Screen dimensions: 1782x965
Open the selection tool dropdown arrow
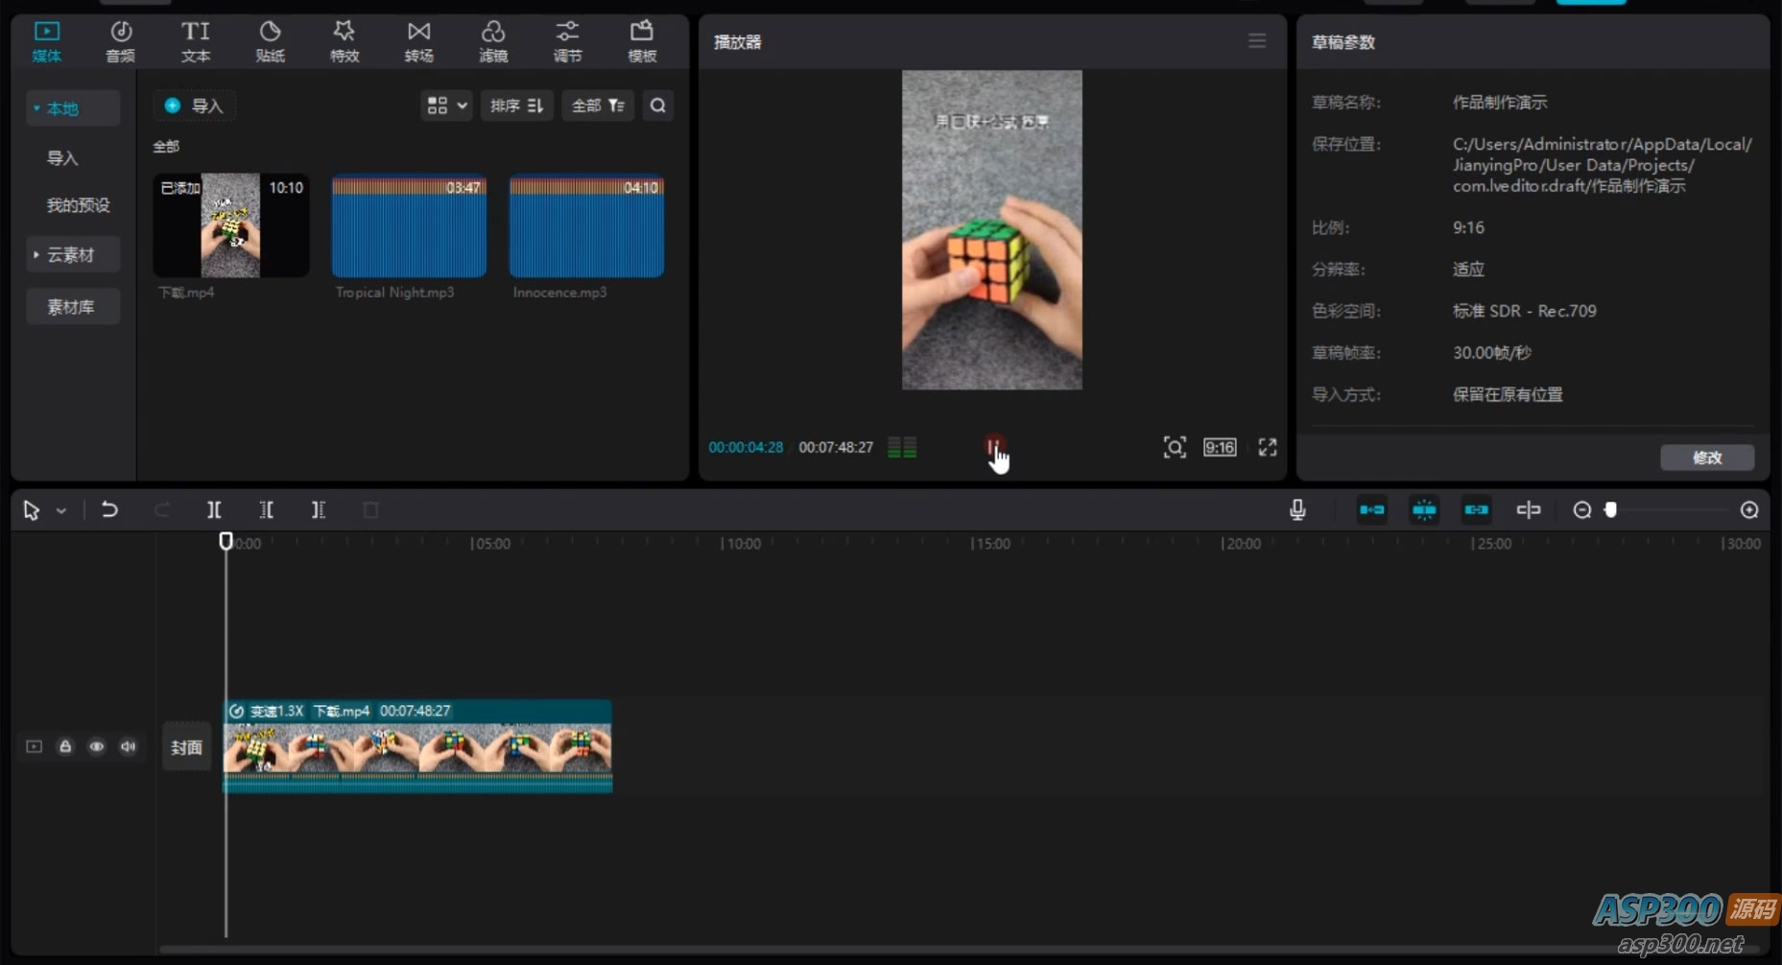click(x=61, y=511)
